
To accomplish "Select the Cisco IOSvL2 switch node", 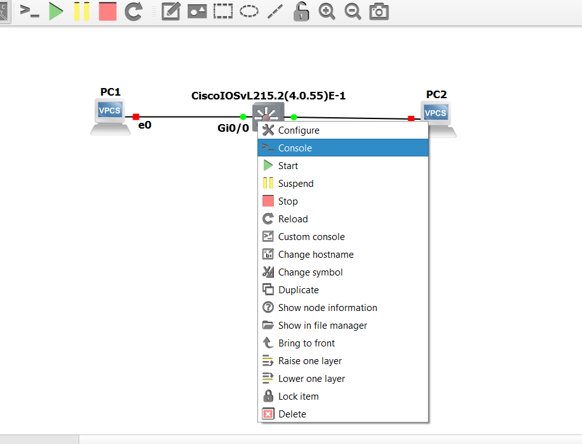I will coord(268,112).
